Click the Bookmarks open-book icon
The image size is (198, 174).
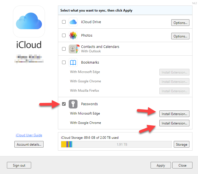coord(73,62)
